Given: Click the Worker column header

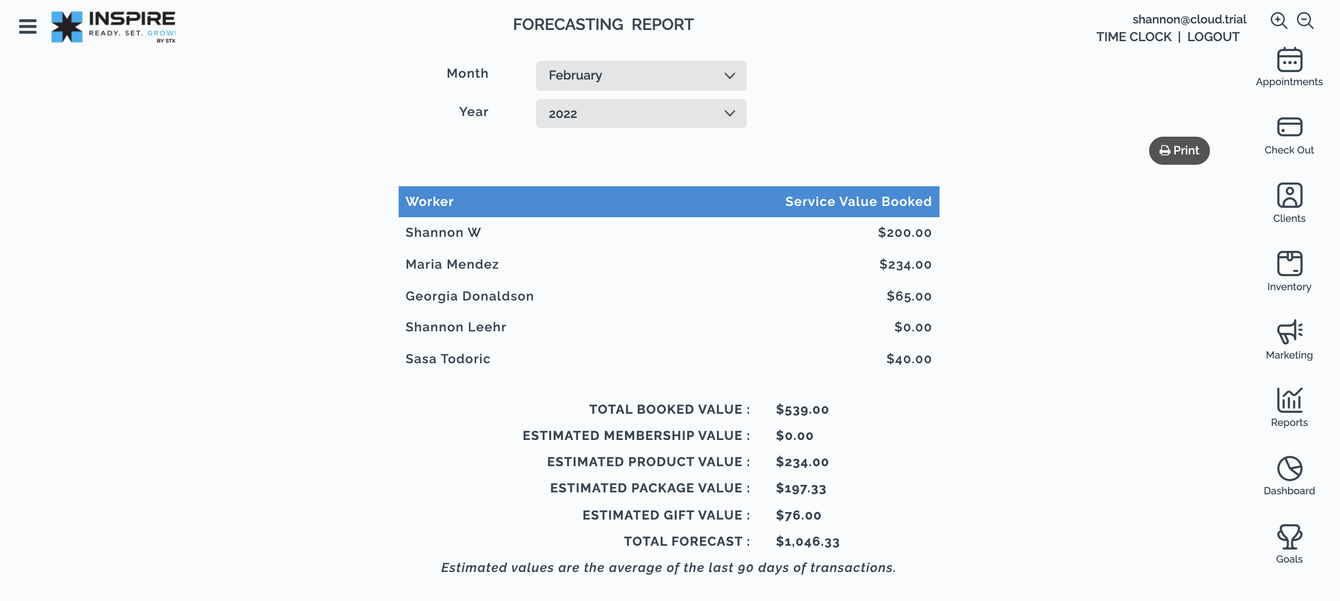Looking at the screenshot, I should click(x=429, y=202).
